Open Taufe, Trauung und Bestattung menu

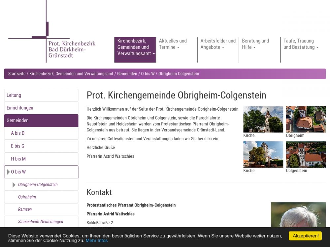click(x=301, y=44)
